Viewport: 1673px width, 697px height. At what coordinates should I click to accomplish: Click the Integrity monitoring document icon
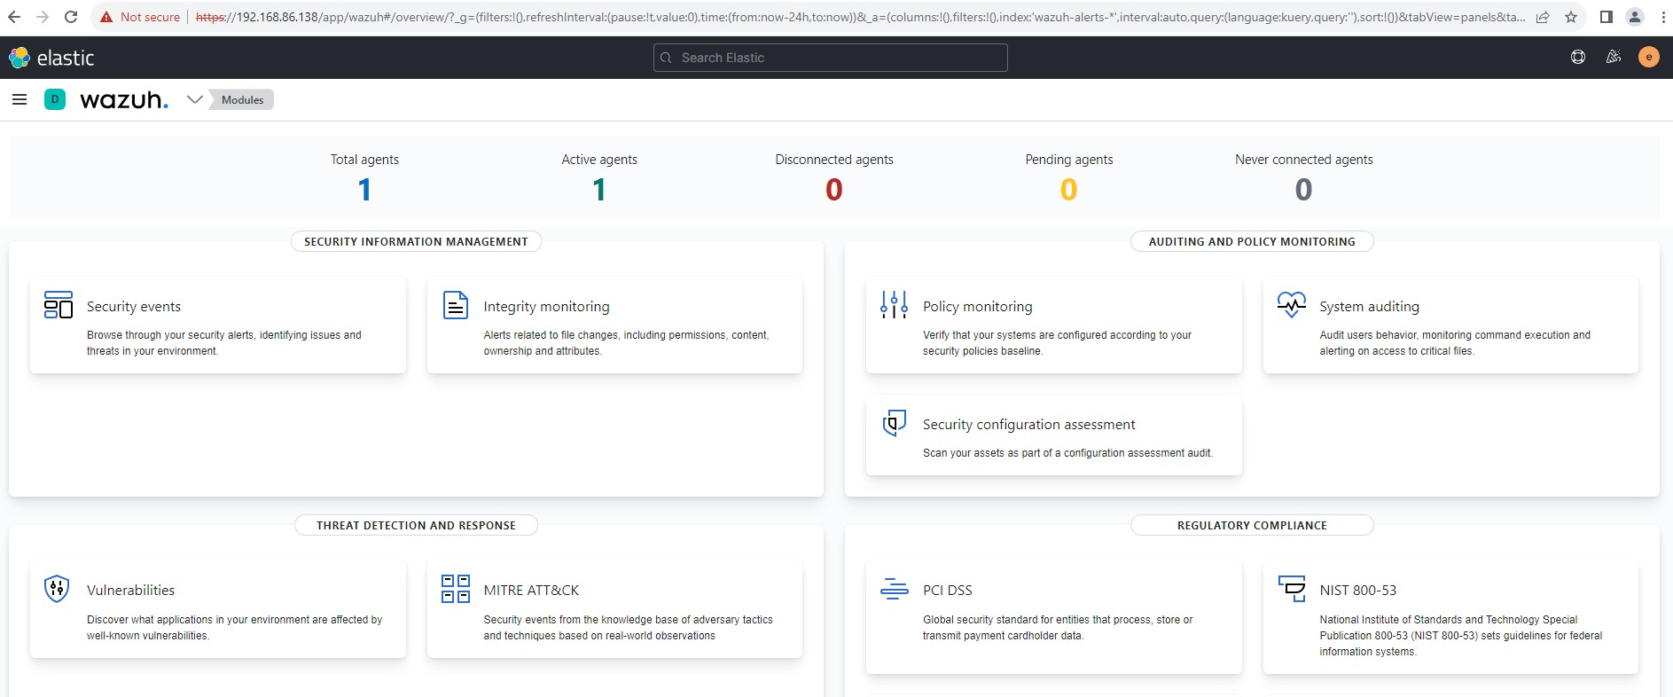(456, 305)
